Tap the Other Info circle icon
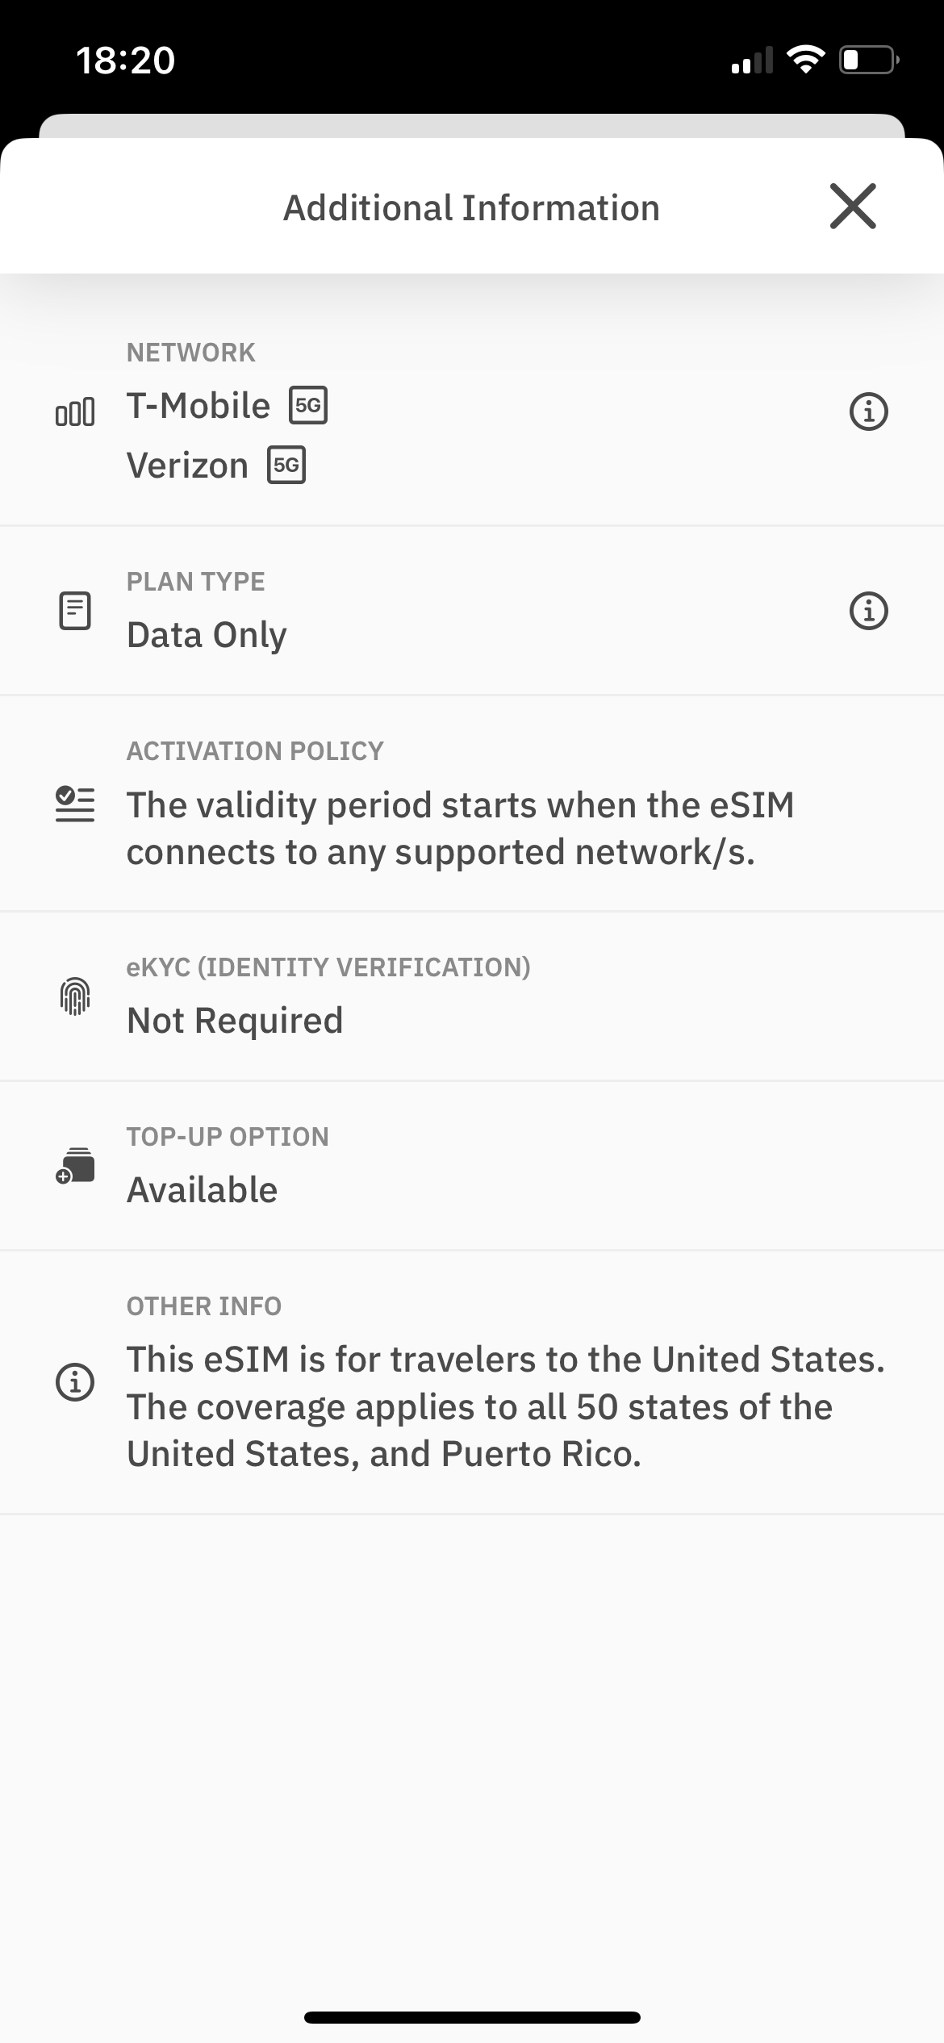This screenshot has height=2043, width=944. click(x=75, y=1381)
